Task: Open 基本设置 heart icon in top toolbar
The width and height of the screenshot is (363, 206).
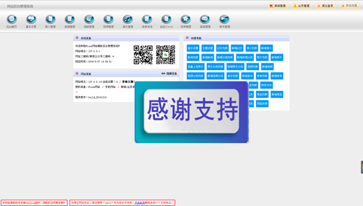Action: tap(31, 19)
